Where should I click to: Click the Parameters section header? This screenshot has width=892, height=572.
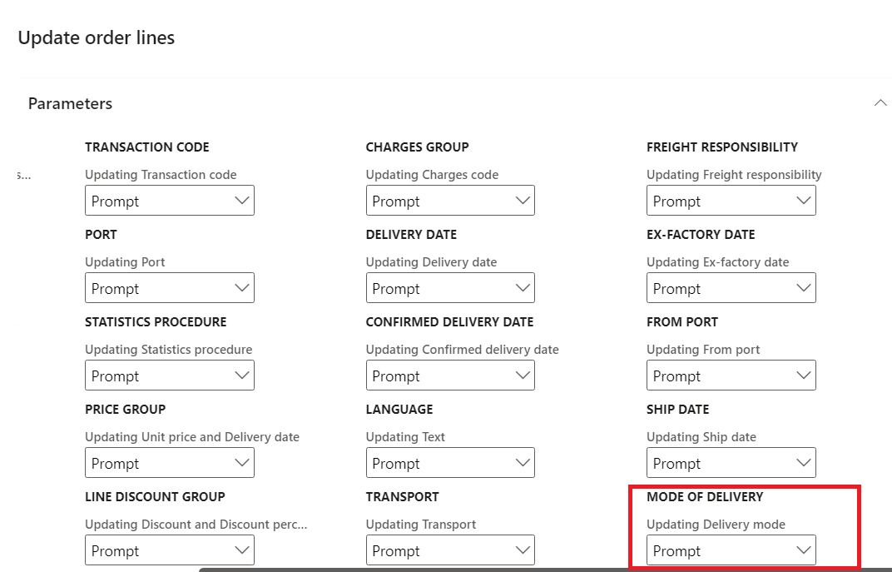(70, 103)
